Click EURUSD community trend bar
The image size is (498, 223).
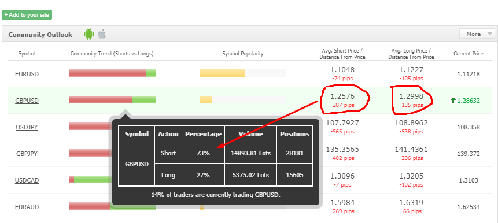pos(112,73)
